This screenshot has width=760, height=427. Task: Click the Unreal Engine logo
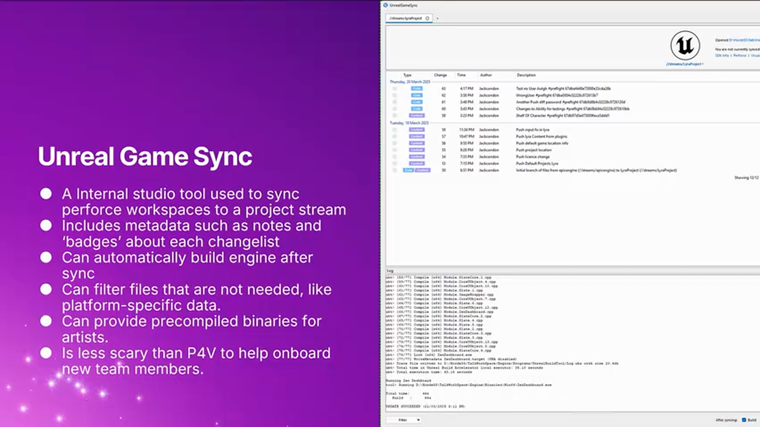pyautogui.click(x=685, y=45)
